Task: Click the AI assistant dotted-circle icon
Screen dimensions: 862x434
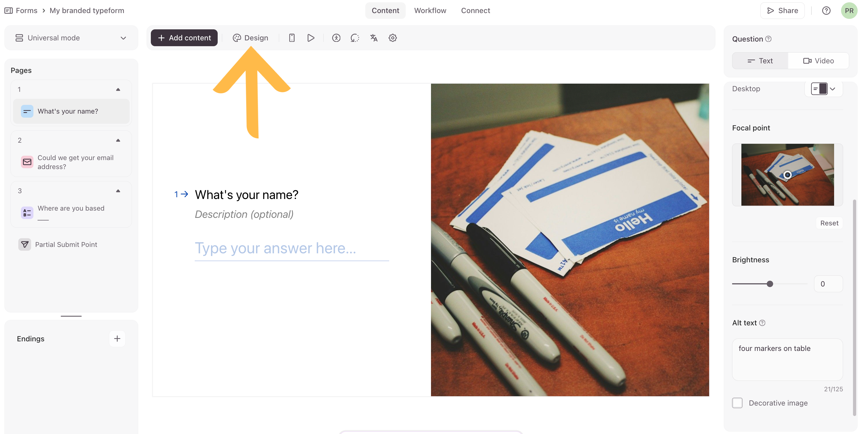Action: (x=355, y=38)
